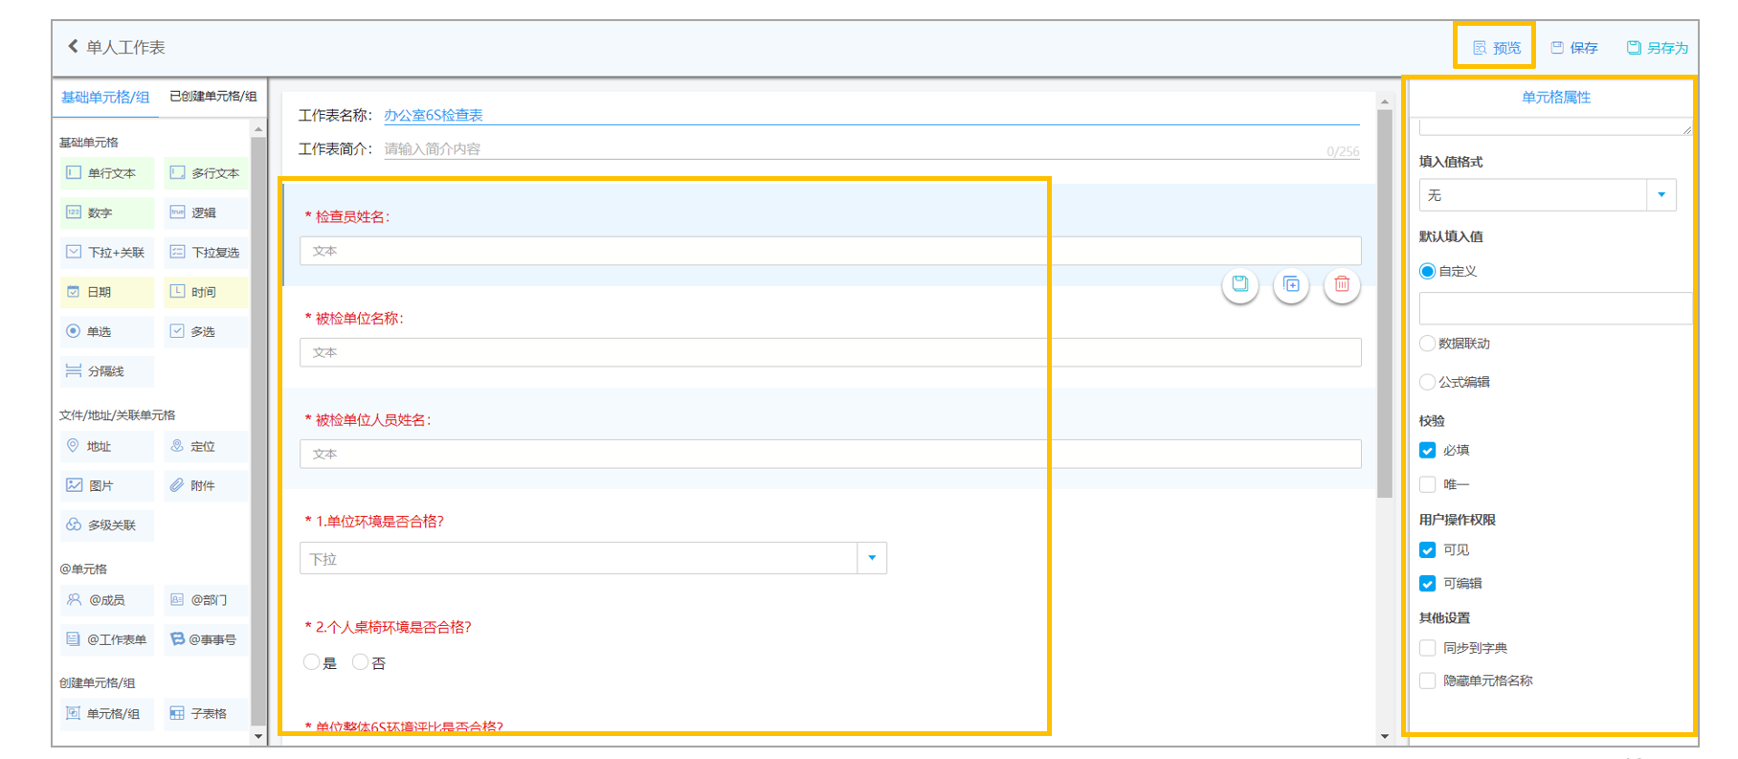Go back using the 单人工作表 arrow

pyautogui.click(x=74, y=46)
